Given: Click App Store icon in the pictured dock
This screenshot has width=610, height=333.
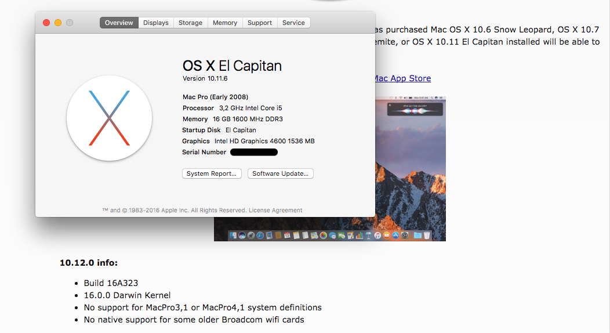Looking at the screenshot, I should point(395,236).
